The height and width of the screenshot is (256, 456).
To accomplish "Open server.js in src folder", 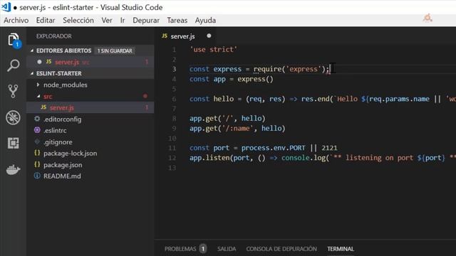I will click(90, 107).
